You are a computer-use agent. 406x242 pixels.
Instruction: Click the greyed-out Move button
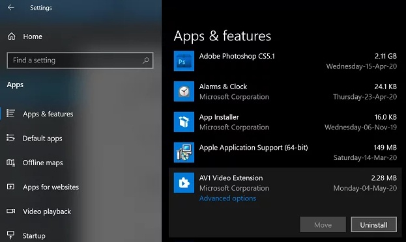tap(323, 224)
